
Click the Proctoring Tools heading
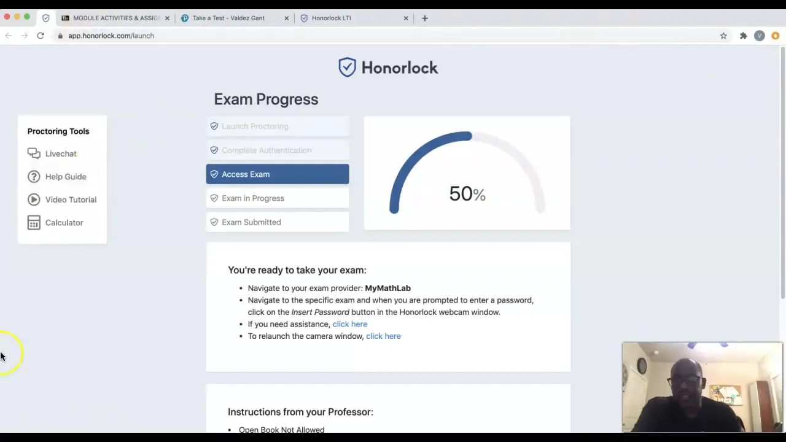pyautogui.click(x=58, y=131)
